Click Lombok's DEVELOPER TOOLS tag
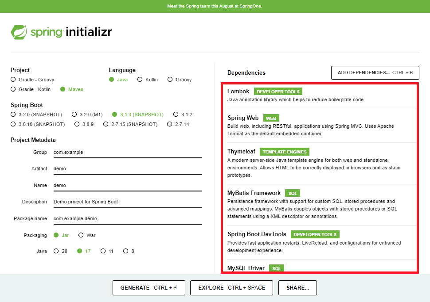 coord(278,92)
